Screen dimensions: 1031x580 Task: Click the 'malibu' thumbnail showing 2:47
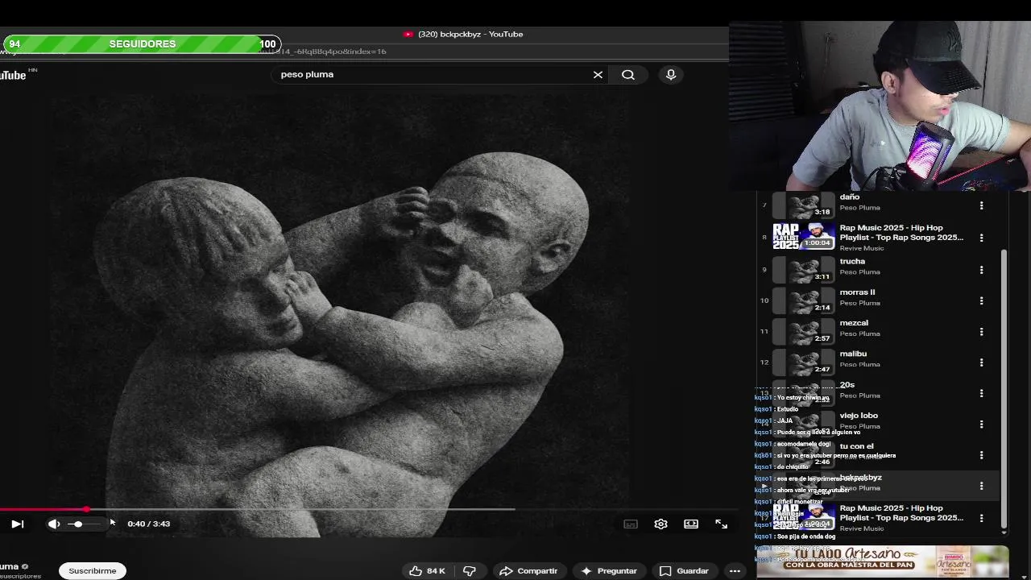coord(804,362)
